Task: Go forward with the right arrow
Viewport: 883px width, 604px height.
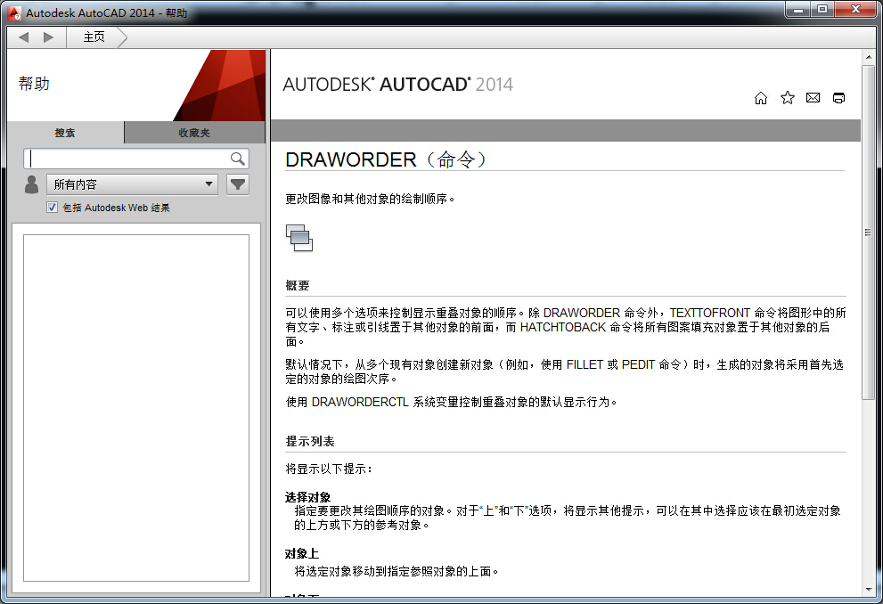Action: coord(48,37)
